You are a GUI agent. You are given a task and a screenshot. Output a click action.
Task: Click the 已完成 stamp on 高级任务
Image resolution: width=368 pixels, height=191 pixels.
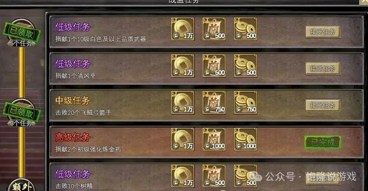(x=323, y=142)
